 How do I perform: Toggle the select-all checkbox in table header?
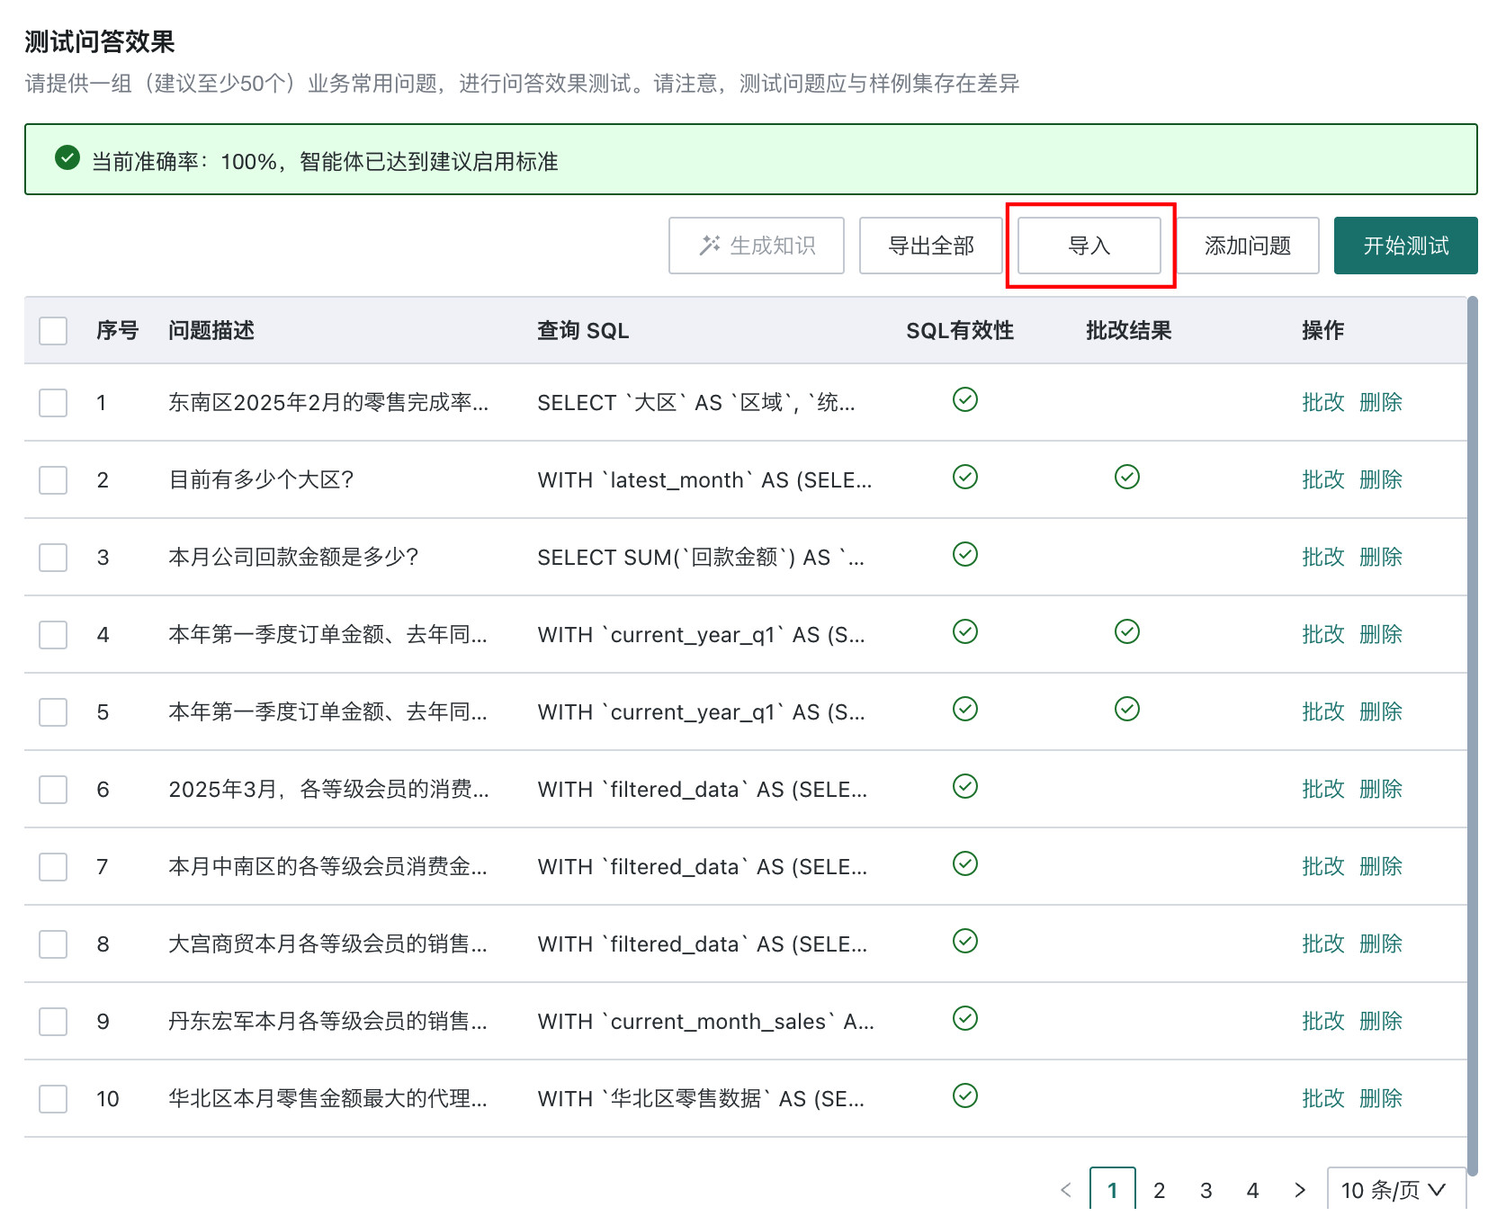53,331
